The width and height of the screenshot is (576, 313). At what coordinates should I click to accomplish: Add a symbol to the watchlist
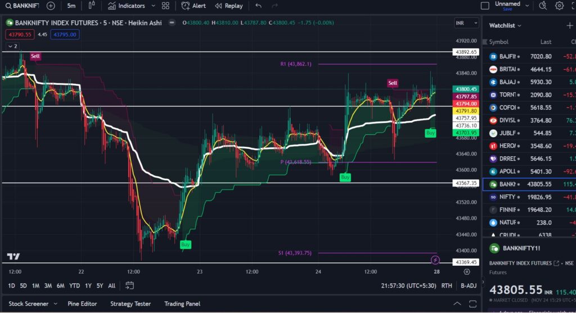pyautogui.click(x=569, y=25)
